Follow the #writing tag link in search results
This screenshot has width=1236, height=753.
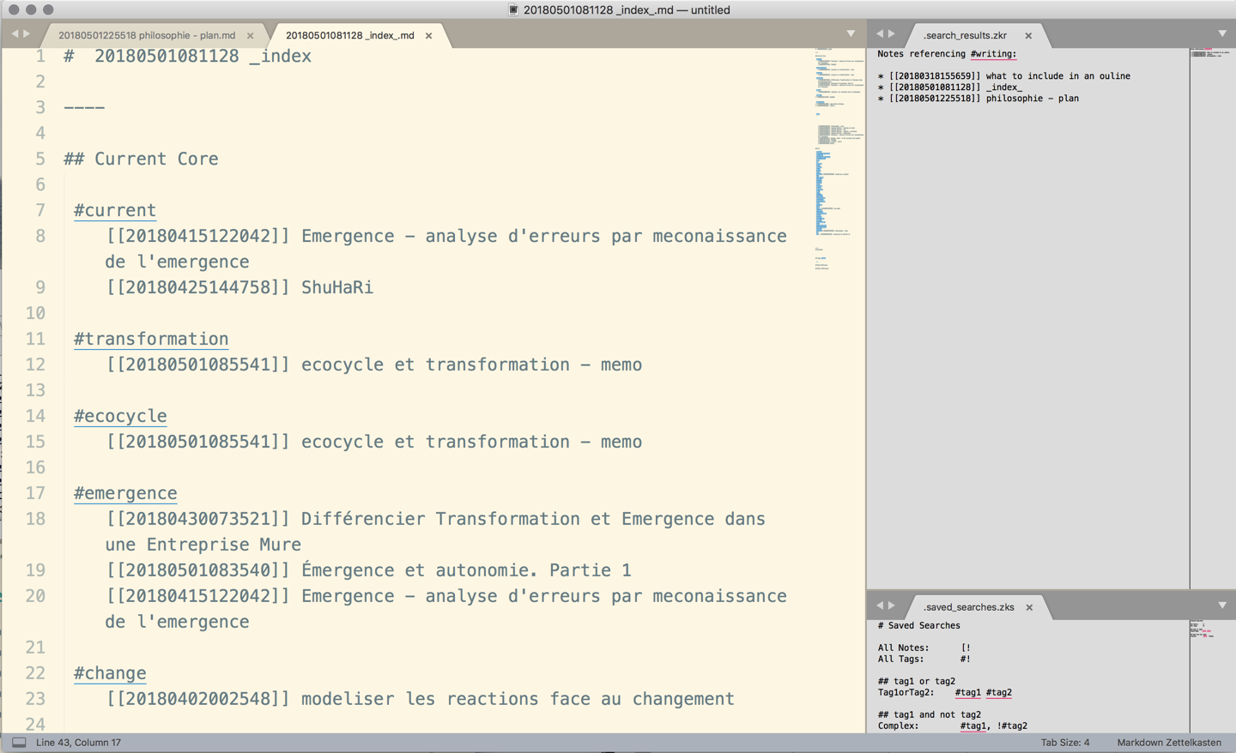(x=991, y=53)
